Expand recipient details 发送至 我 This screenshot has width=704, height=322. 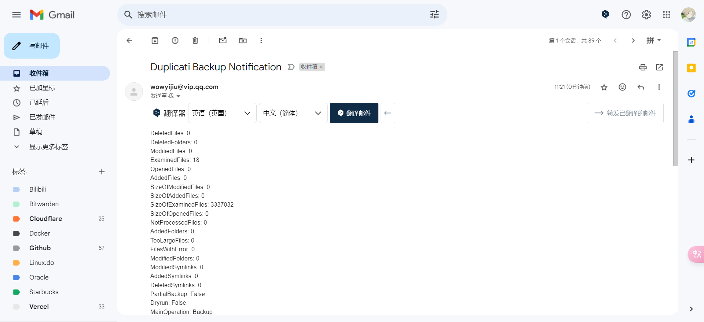(x=179, y=96)
